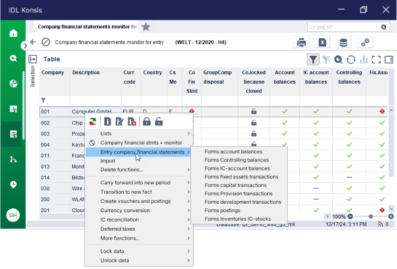Click the database stack toolbar button
The width and height of the screenshot is (397, 269).
pyautogui.click(x=343, y=42)
